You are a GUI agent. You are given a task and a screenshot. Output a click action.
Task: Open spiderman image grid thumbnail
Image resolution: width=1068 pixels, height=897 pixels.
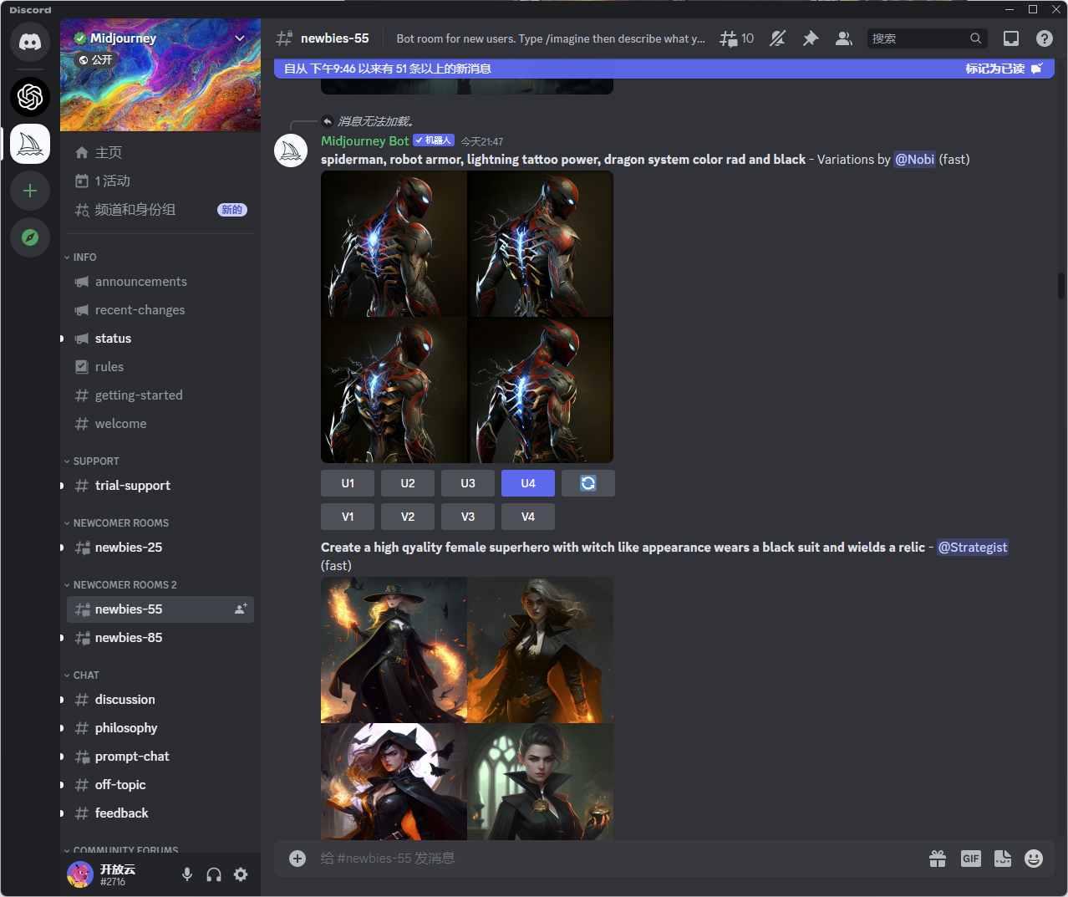pos(467,317)
